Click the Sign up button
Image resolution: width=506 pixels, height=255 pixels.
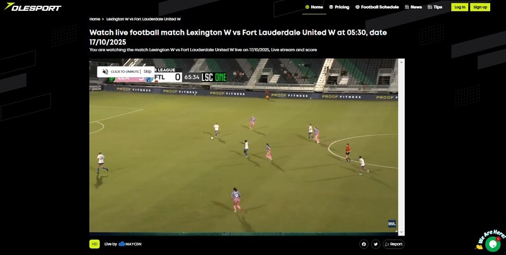(480, 7)
